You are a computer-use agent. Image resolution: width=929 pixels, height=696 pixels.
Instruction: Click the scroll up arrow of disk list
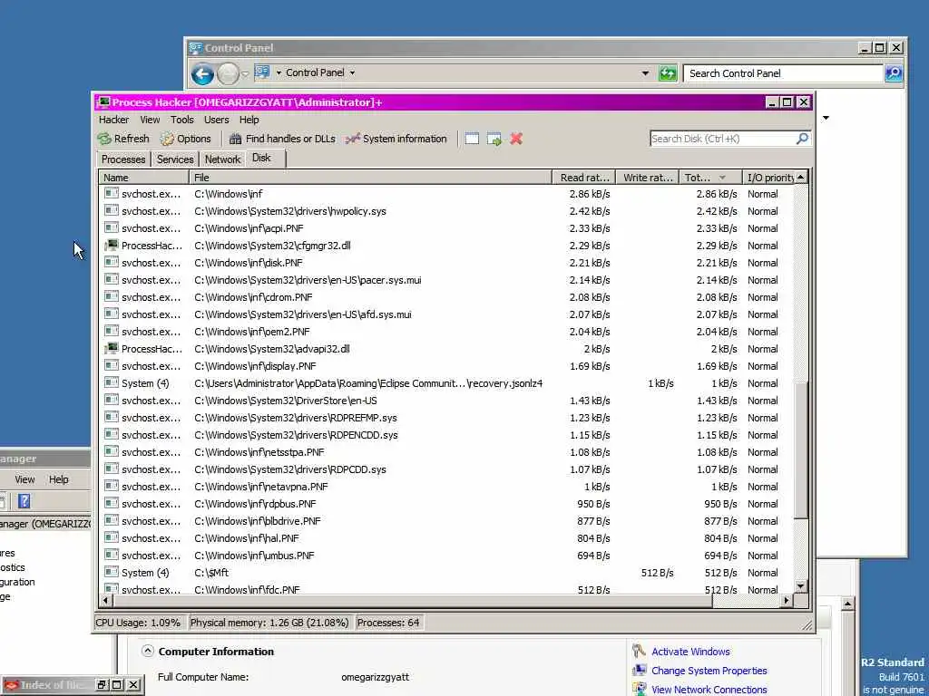[x=800, y=177]
